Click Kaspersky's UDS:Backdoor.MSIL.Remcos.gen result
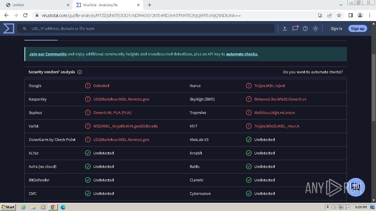The width and height of the screenshot is (376, 211). [121, 99]
